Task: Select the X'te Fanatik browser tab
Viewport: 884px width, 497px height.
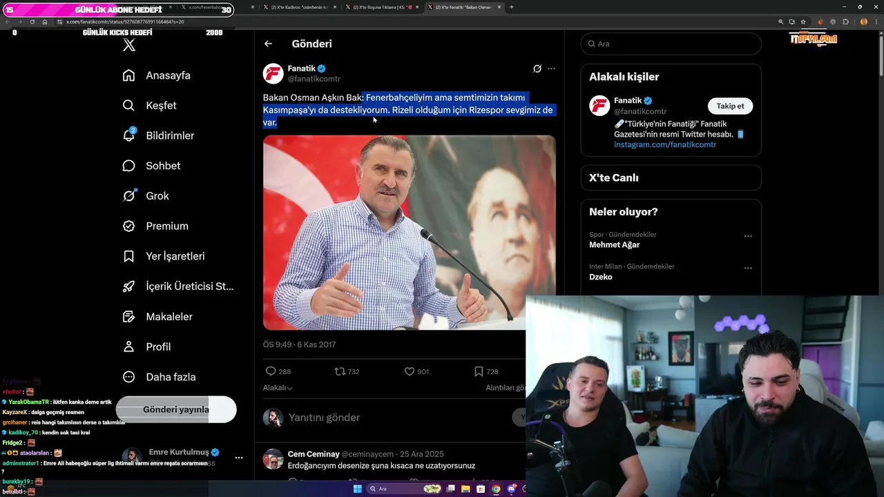Action: pyautogui.click(x=463, y=7)
